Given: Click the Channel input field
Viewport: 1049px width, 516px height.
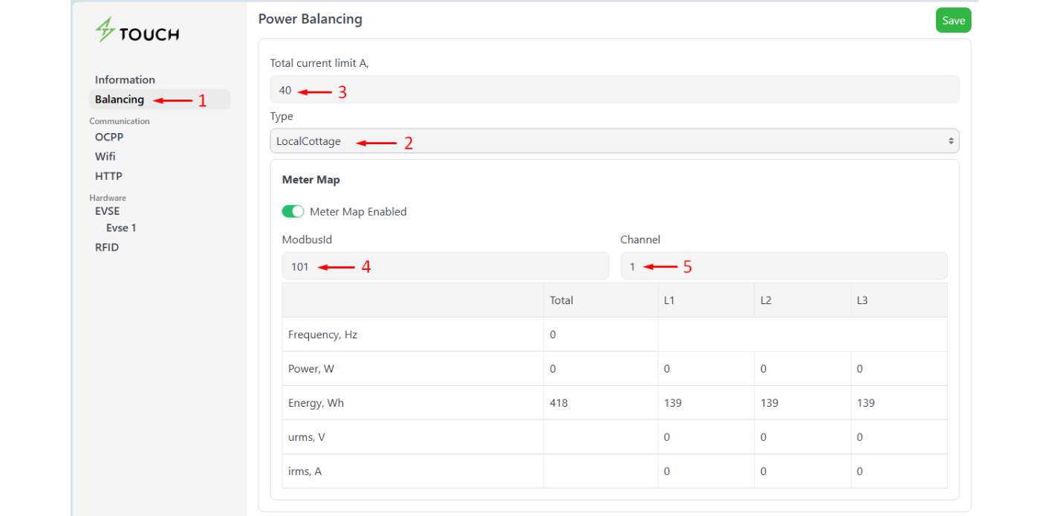Looking at the screenshot, I should tap(784, 266).
